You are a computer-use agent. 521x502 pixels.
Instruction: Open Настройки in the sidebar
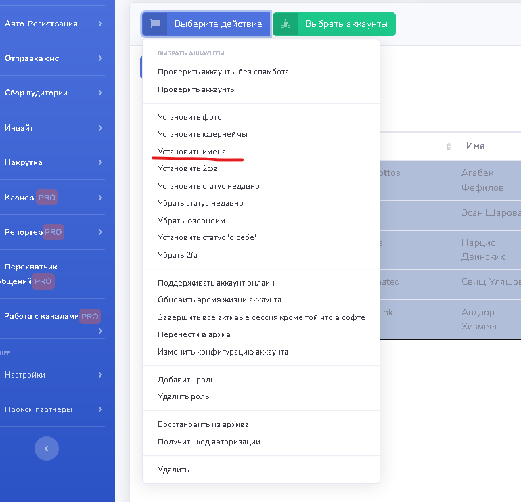(53, 375)
